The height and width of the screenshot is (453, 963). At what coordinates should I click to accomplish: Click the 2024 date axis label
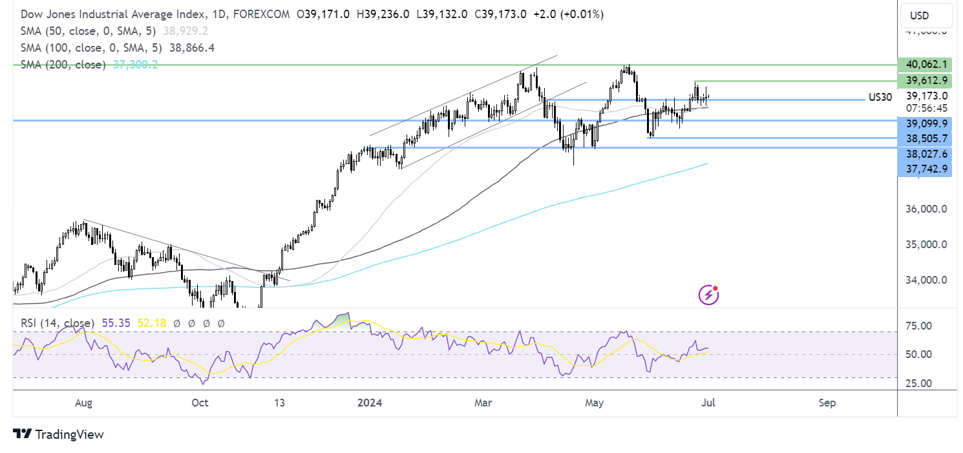coord(369,403)
